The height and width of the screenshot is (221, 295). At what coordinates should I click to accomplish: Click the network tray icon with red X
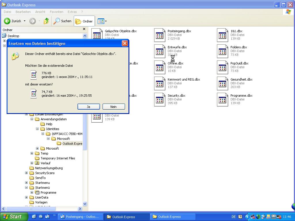pos(253,217)
